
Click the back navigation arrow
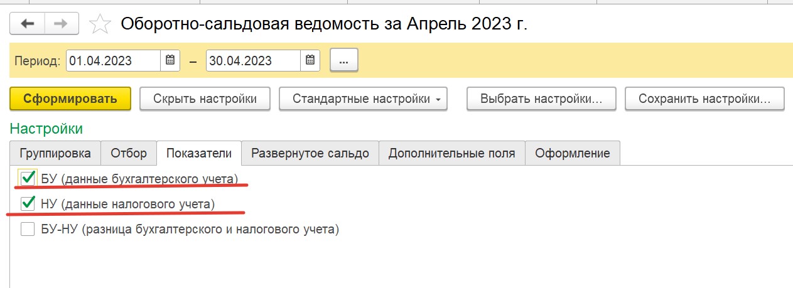click(27, 23)
